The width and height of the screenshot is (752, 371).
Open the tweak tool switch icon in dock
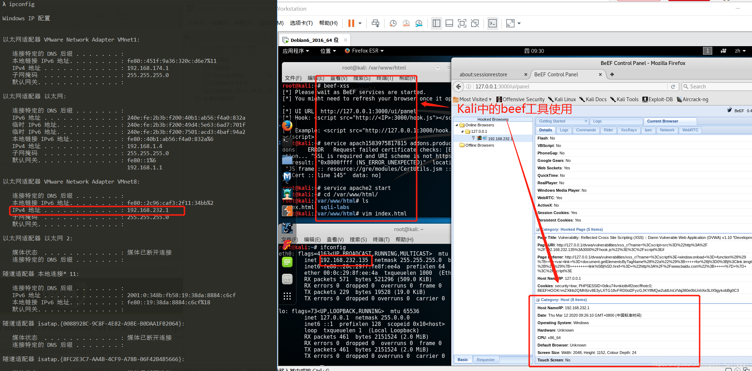coord(287,279)
